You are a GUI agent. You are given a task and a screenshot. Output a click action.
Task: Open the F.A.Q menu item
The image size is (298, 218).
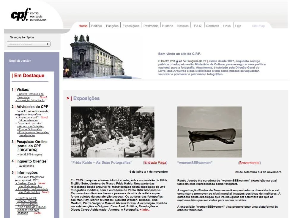click(198, 26)
